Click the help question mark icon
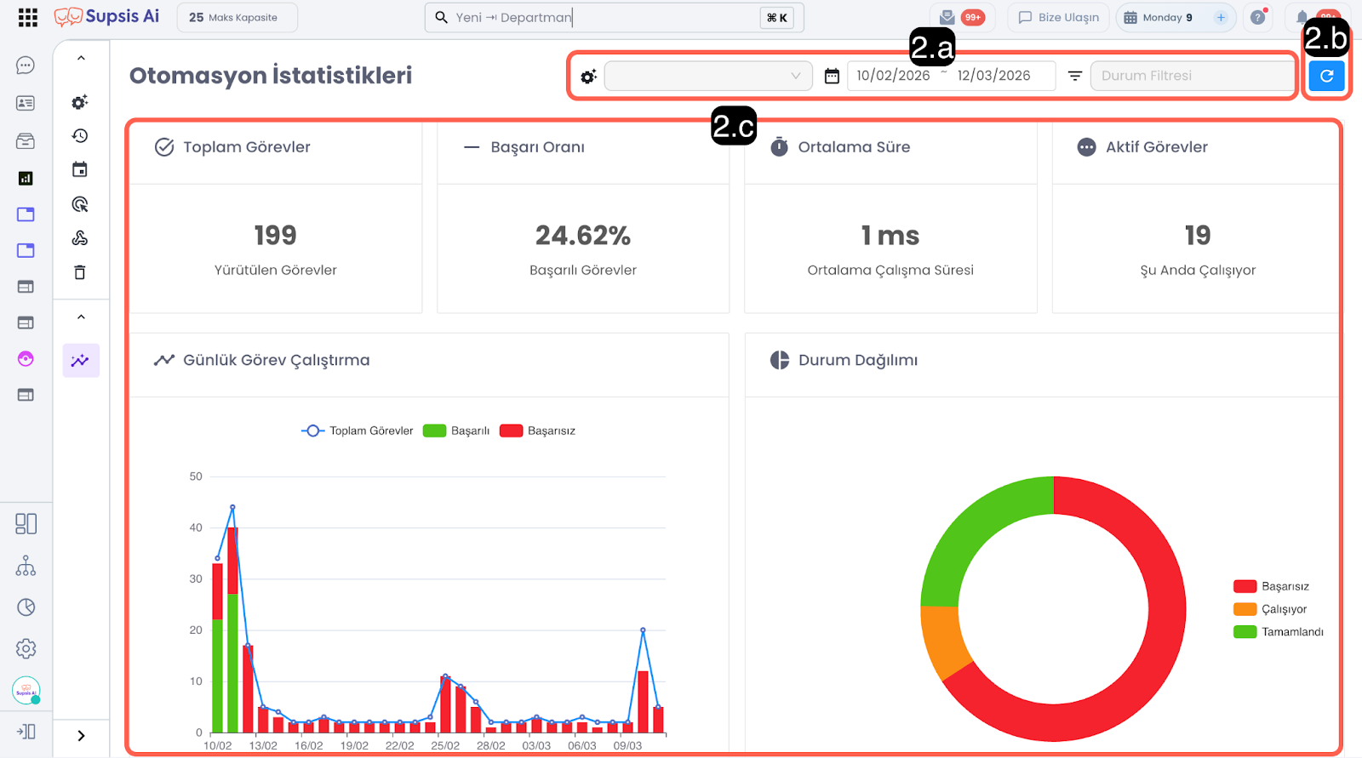 [1257, 17]
